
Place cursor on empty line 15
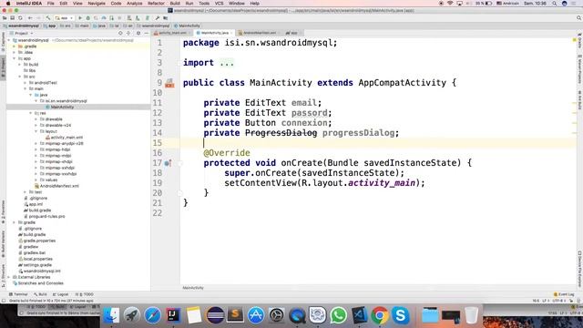tap(378, 143)
